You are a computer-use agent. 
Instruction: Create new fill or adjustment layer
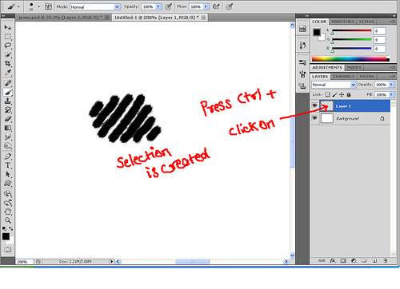pos(354,261)
